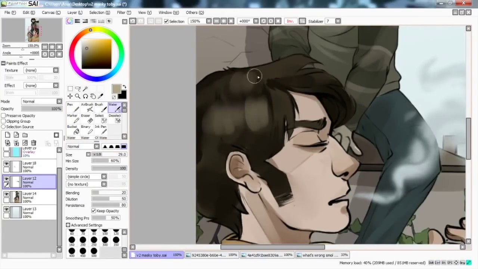Click the Inv. button in toolbar
This screenshot has width=478, height=269.
[290, 21]
